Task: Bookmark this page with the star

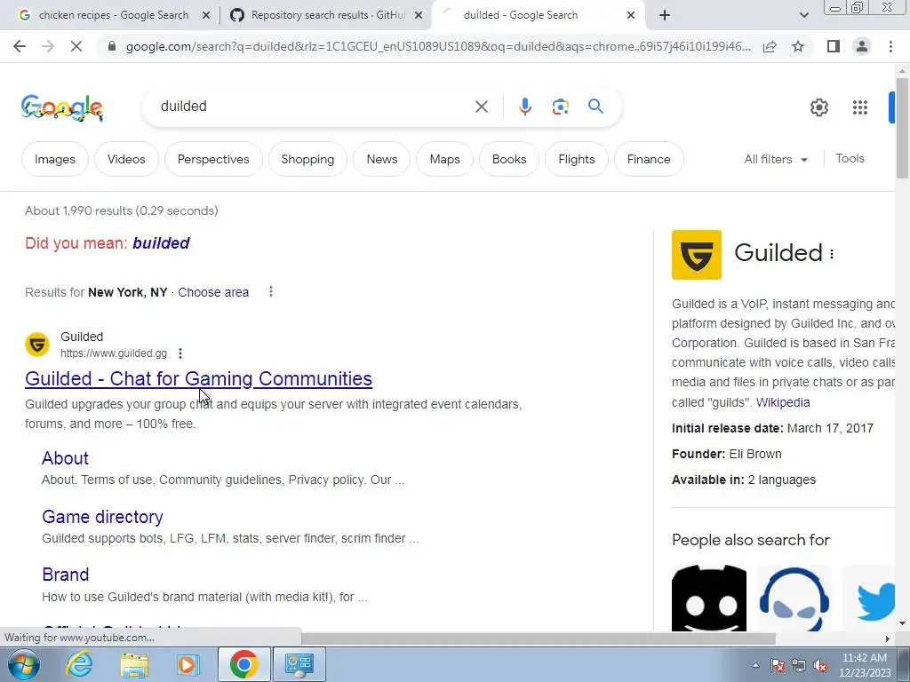Action: click(798, 46)
